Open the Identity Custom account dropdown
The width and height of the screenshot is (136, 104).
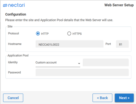pos(58,63)
